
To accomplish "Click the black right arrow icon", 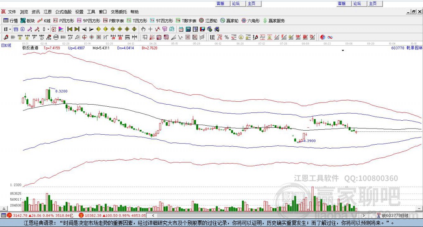I will click(x=91, y=29).
